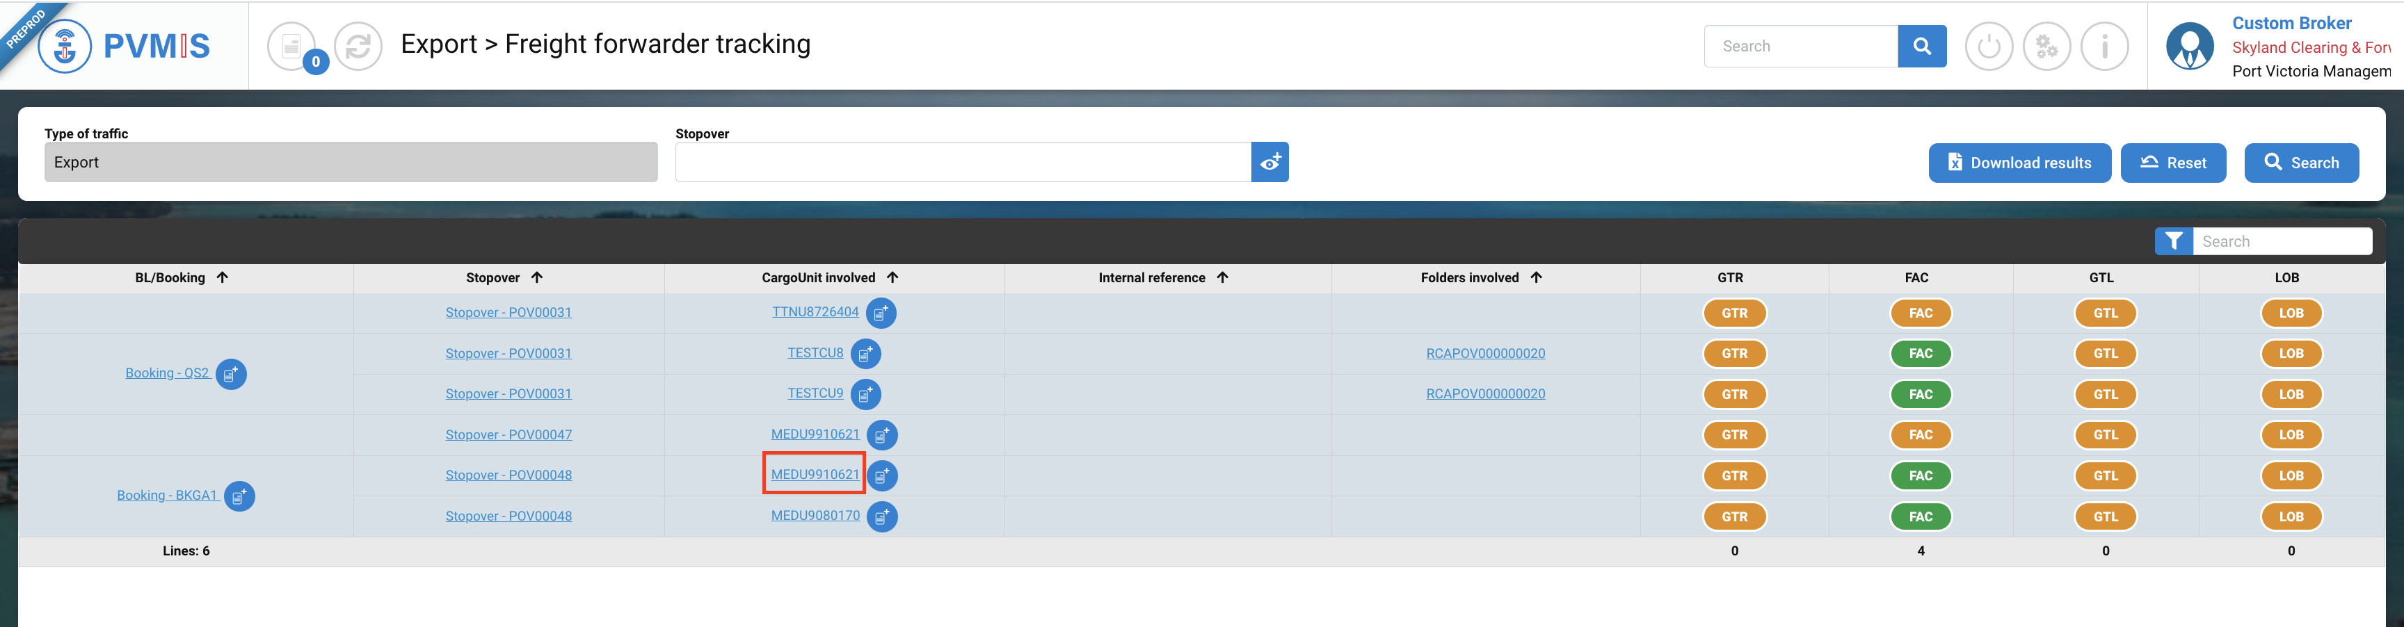Click the stopover picker icon beside Stopover field
This screenshot has width=2404, height=627.
(1269, 163)
